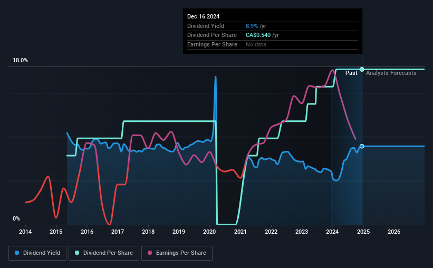Click the 2021 x-axis label
433x268 pixels.
coord(240,232)
